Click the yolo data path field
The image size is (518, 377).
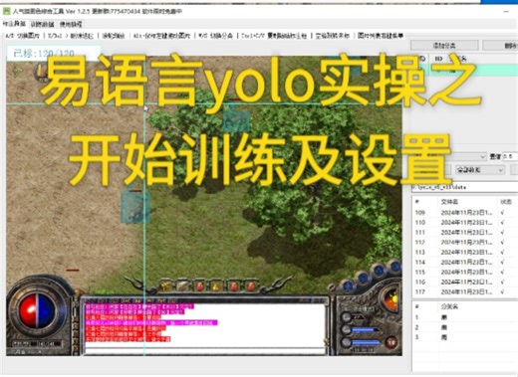click(x=465, y=187)
